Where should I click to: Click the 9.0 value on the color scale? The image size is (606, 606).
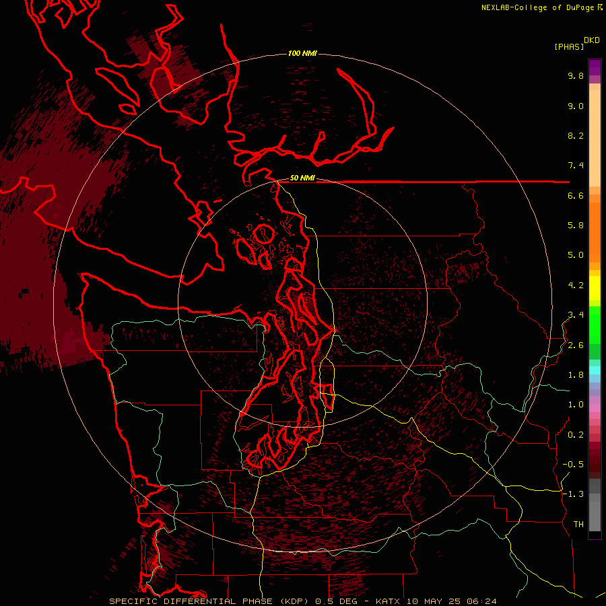576,106
